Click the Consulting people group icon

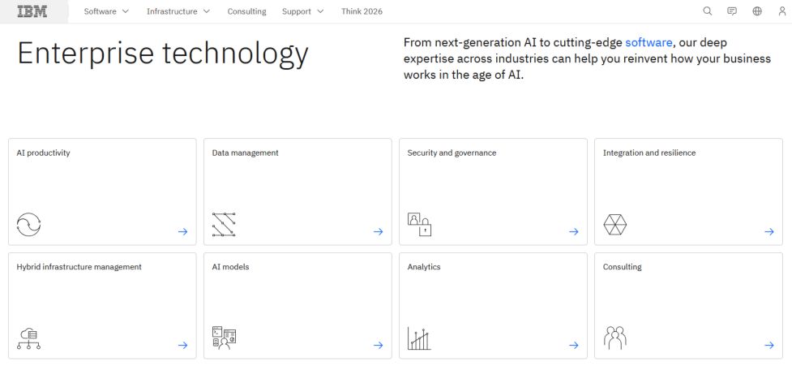coord(615,338)
